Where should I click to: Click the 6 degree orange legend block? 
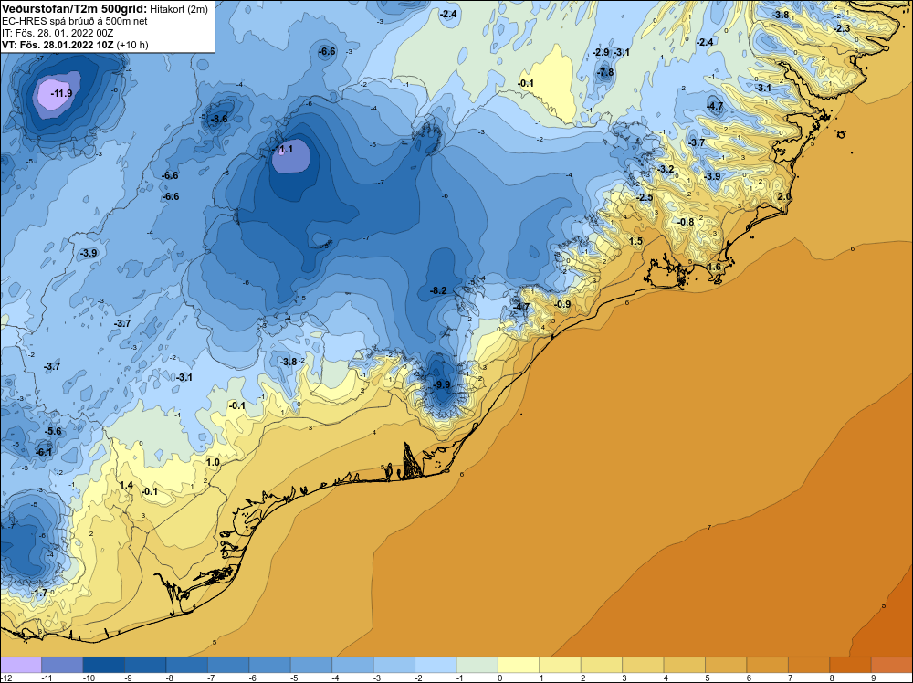pos(768,665)
